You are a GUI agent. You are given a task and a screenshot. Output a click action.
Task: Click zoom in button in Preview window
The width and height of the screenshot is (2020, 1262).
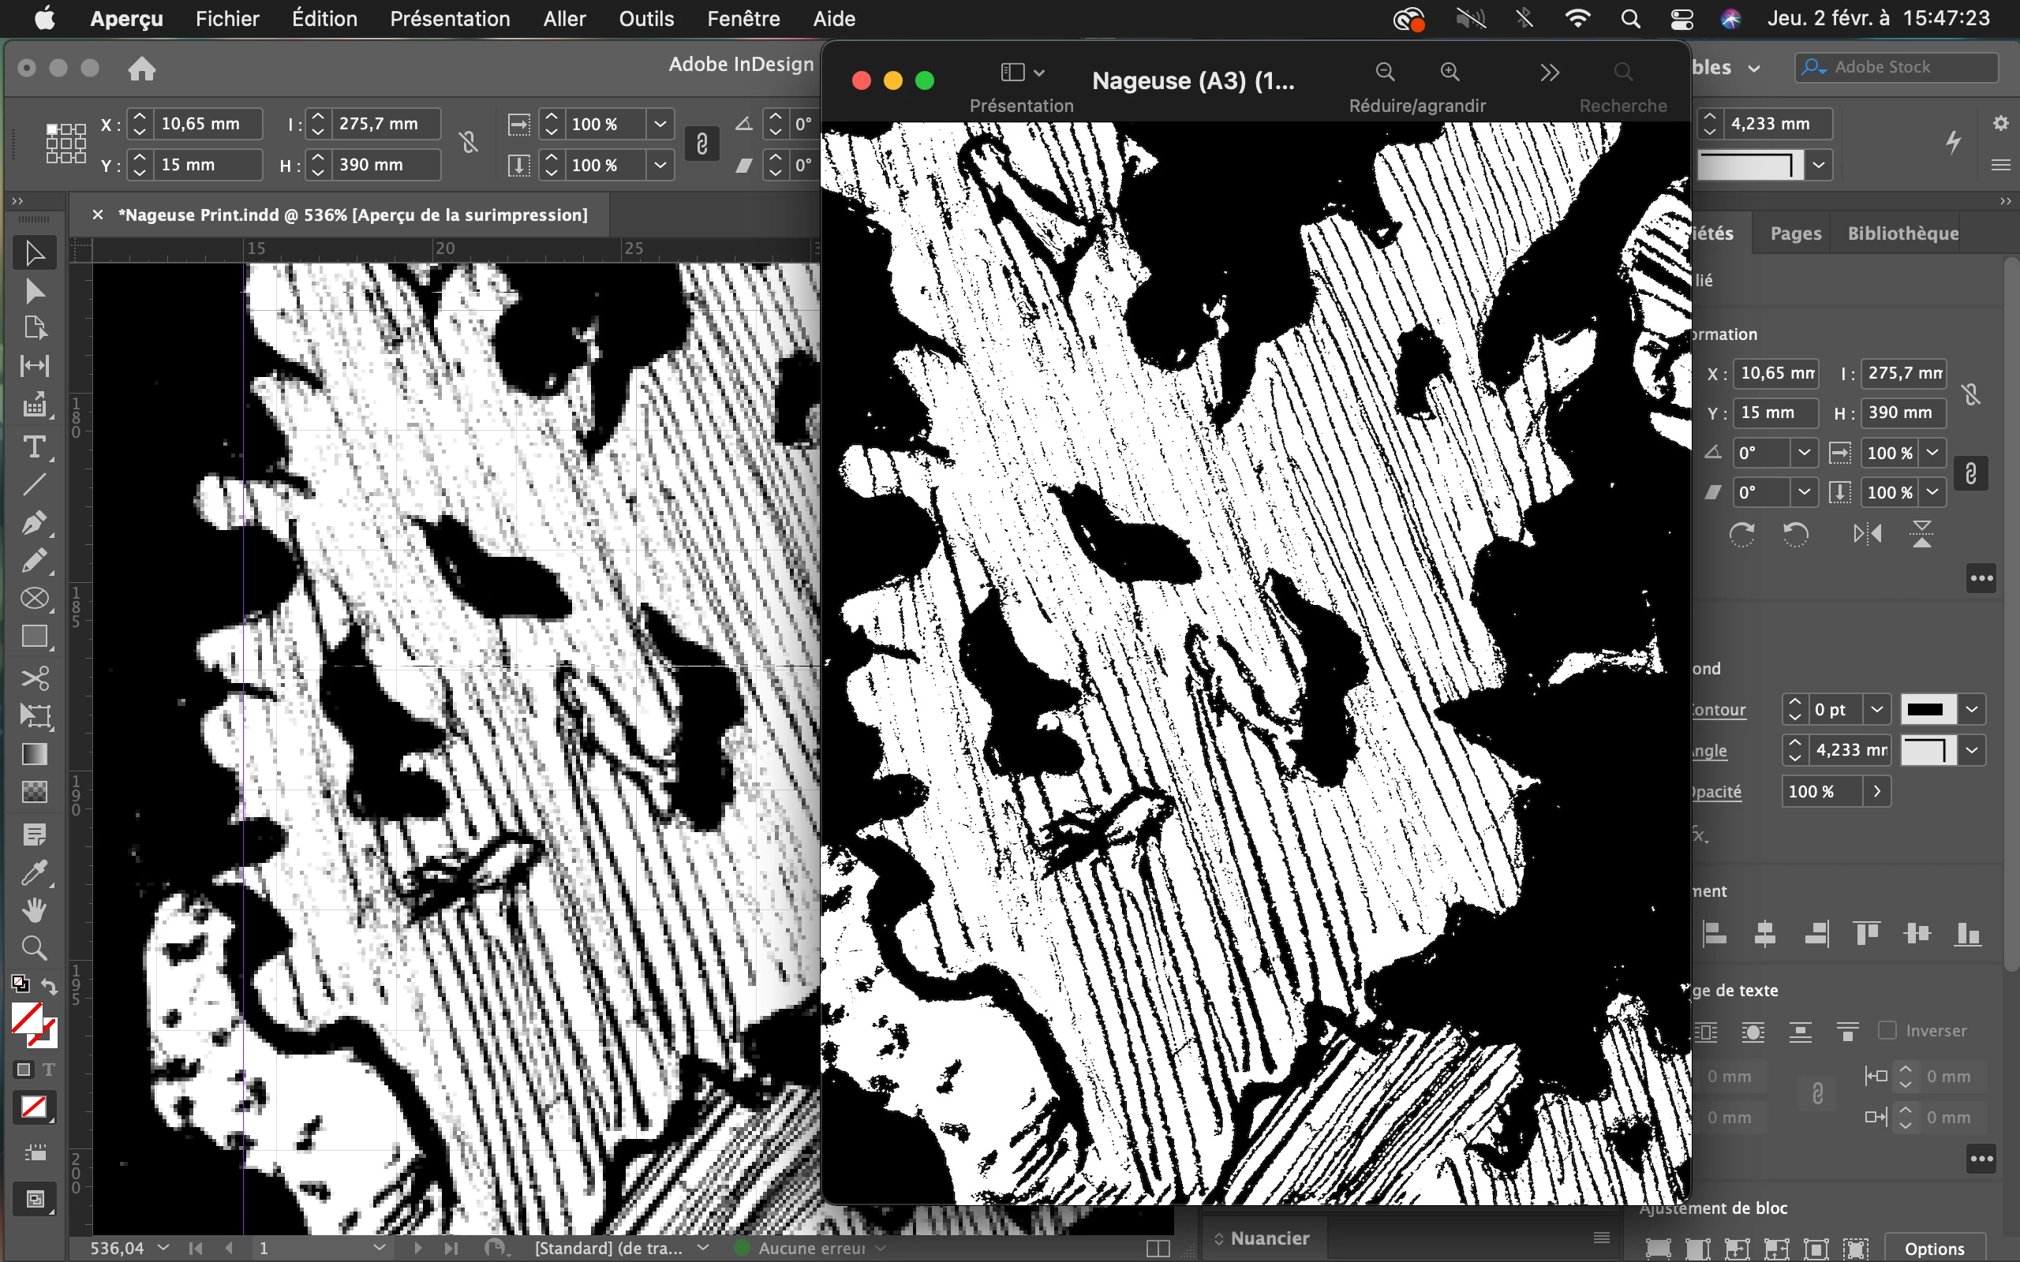point(1450,73)
